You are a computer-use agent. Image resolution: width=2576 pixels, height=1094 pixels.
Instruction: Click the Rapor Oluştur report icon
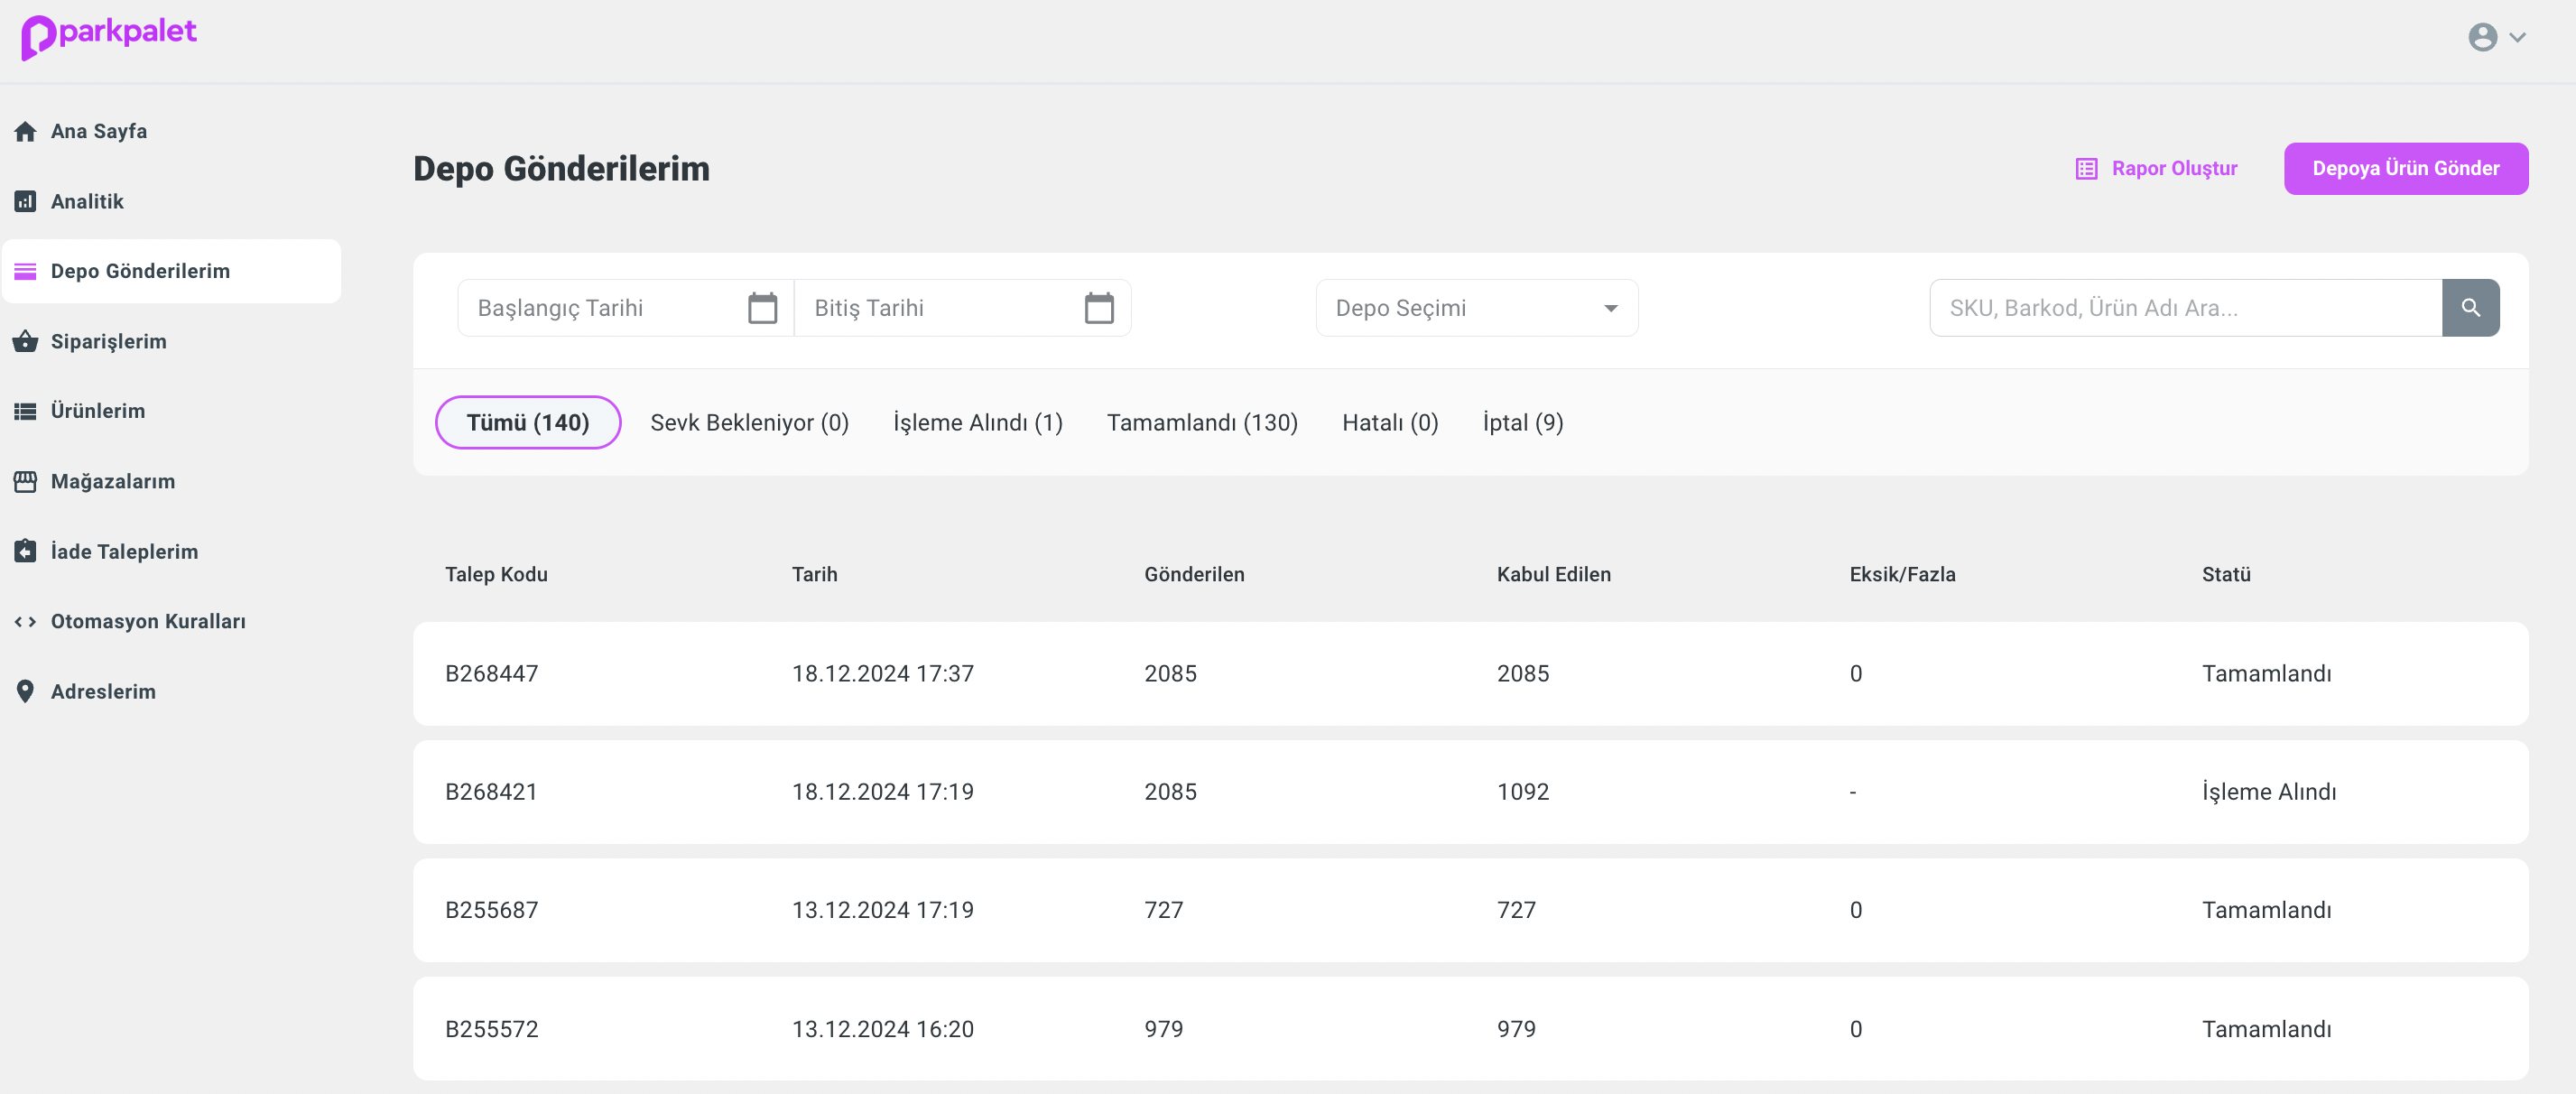pos(2086,169)
